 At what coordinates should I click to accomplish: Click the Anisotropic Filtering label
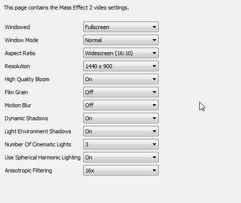(x=28, y=170)
